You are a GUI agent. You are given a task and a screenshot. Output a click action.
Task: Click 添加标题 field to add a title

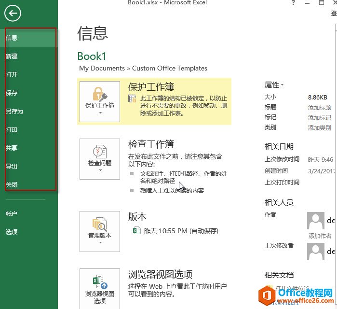320,107
